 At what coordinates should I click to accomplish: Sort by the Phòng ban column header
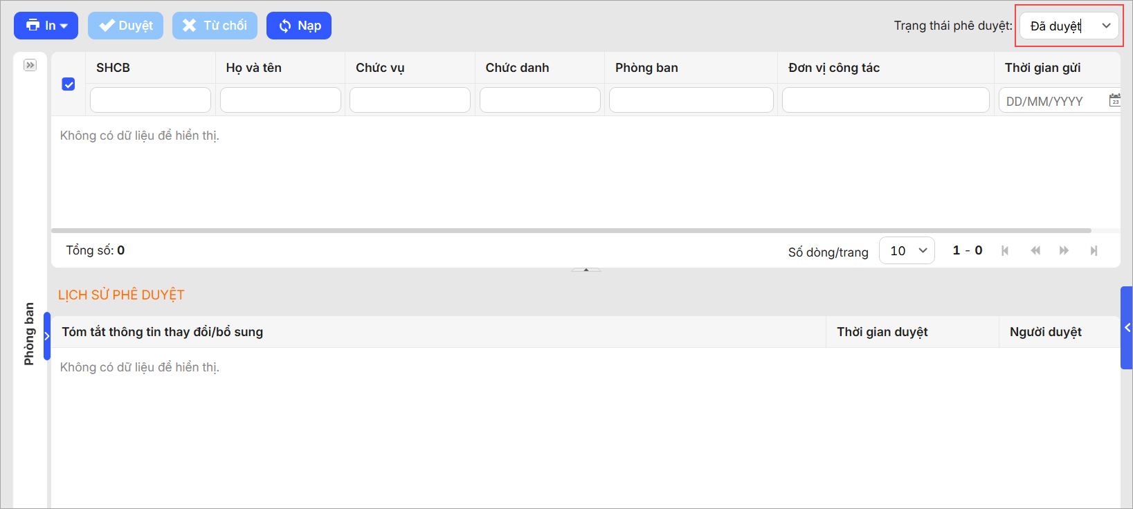pyautogui.click(x=646, y=68)
